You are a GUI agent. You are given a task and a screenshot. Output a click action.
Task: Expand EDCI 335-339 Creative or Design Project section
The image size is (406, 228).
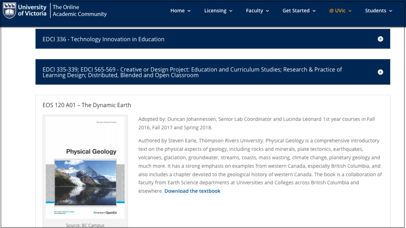[x=213, y=72]
